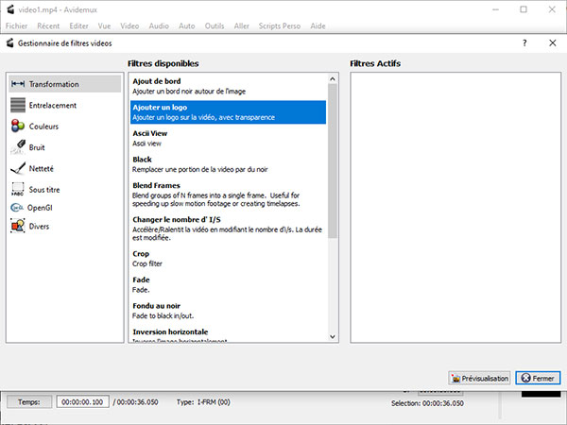Pick the Crop filter from list
The width and height of the screenshot is (567, 425).
click(x=228, y=259)
